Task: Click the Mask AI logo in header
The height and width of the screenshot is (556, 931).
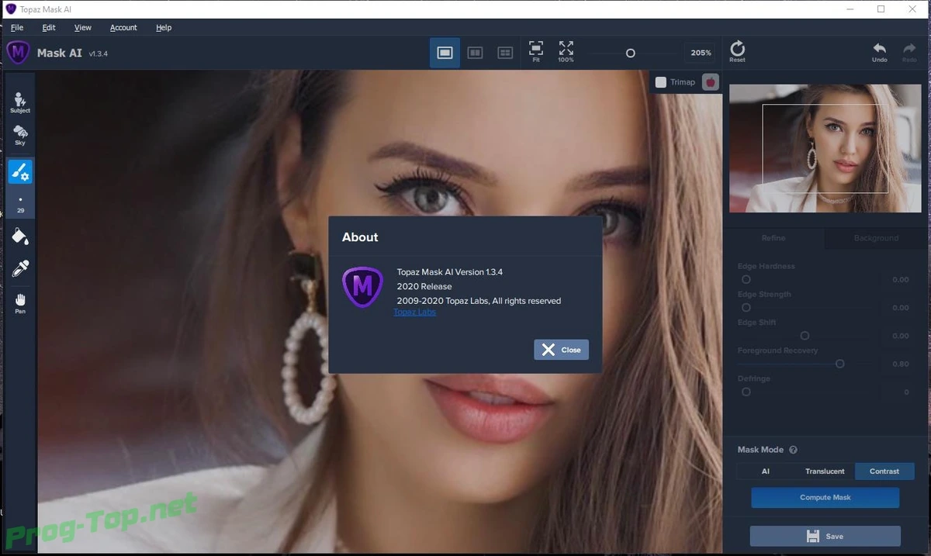Action: 19,53
